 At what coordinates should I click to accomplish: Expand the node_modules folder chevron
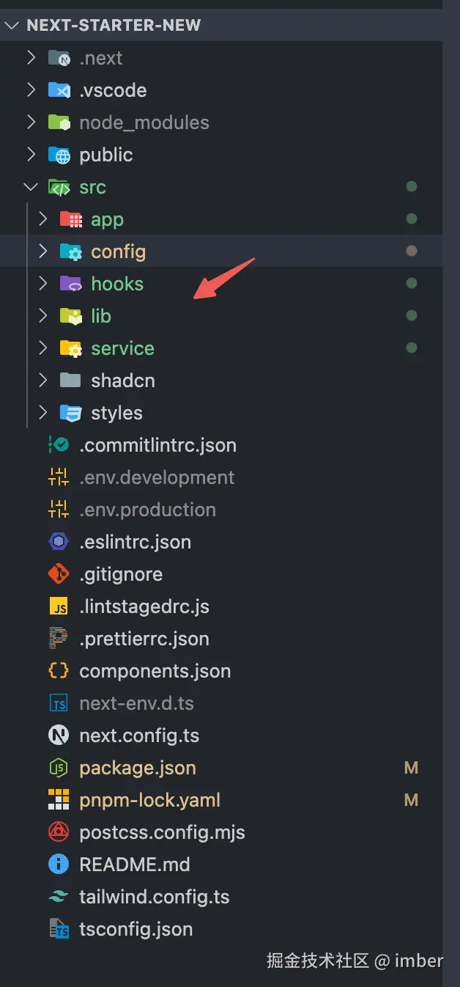click(31, 122)
